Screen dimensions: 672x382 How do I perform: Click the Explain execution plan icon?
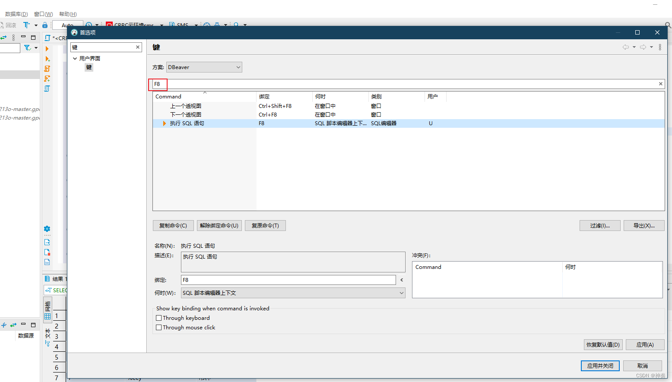pos(48,88)
